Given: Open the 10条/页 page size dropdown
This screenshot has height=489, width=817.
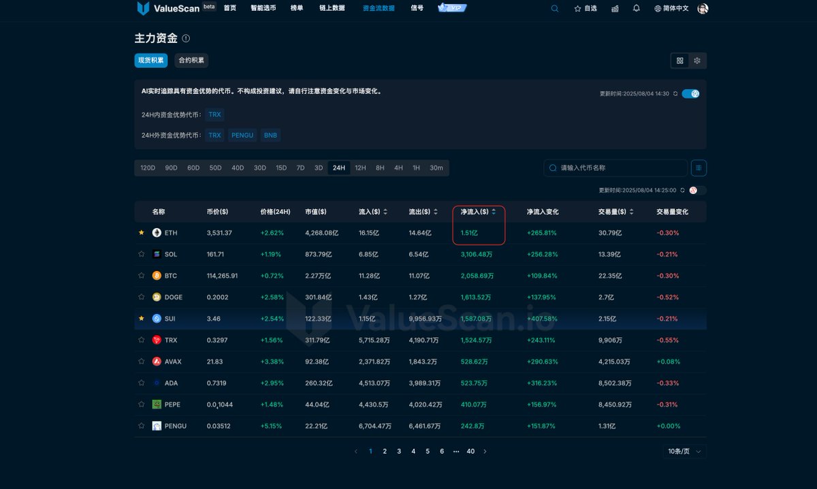Looking at the screenshot, I should (685, 451).
